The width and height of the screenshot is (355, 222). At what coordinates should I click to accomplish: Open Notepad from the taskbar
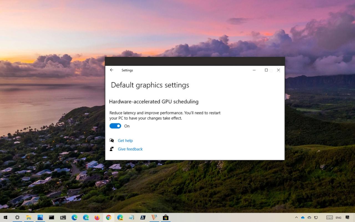point(131,217)
